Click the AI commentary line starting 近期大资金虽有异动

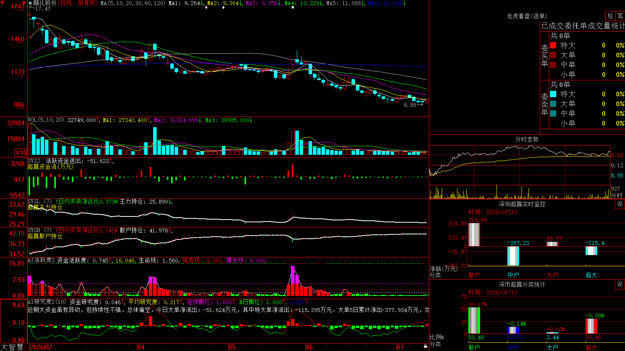(x=229, y=310)
